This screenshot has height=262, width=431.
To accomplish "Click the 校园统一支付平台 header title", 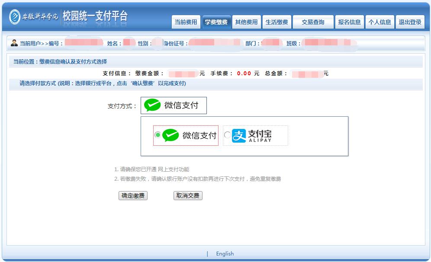I will (95, 16).
